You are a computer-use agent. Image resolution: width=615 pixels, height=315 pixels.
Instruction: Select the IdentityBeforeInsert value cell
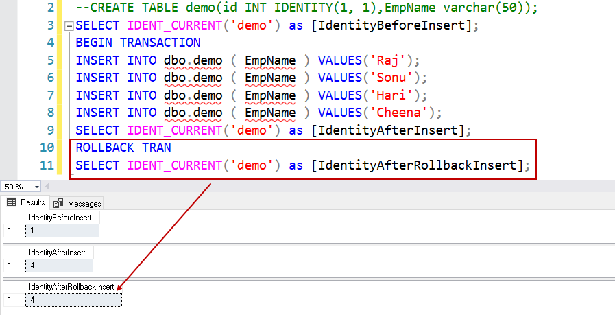pos(62,231)
